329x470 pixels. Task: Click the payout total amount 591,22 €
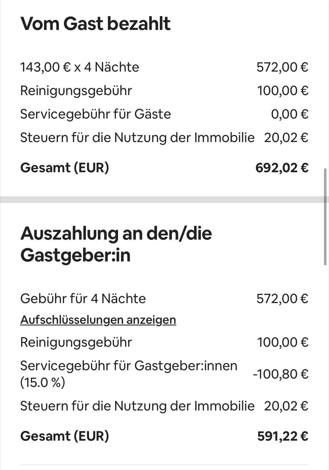[x=283, y=436]
